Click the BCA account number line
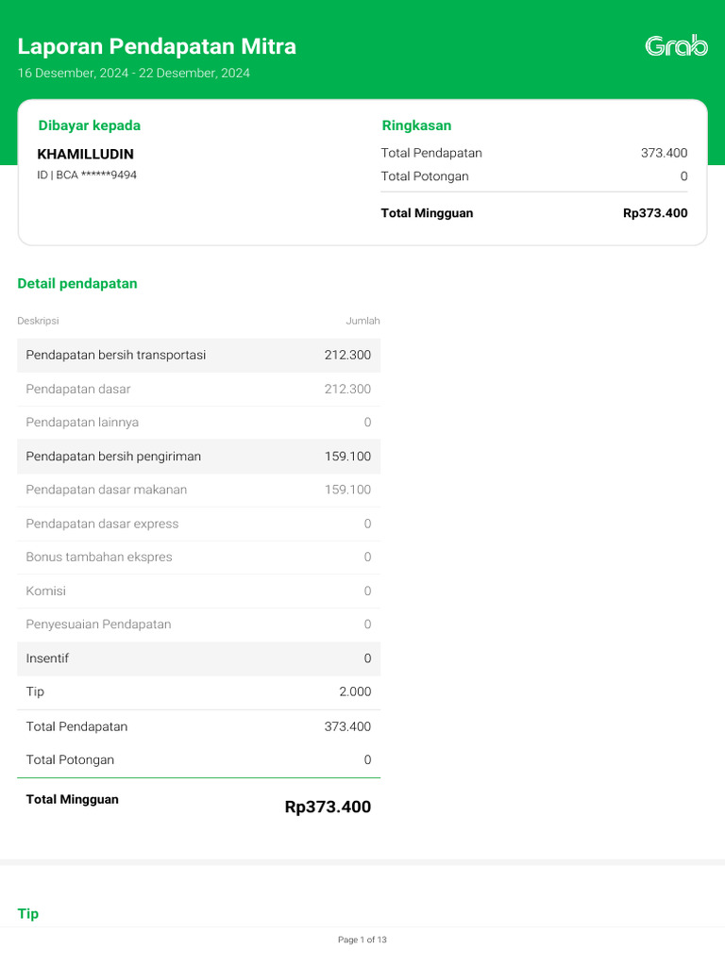This screenshot has height=966, width=725. [x=87, y=175]
